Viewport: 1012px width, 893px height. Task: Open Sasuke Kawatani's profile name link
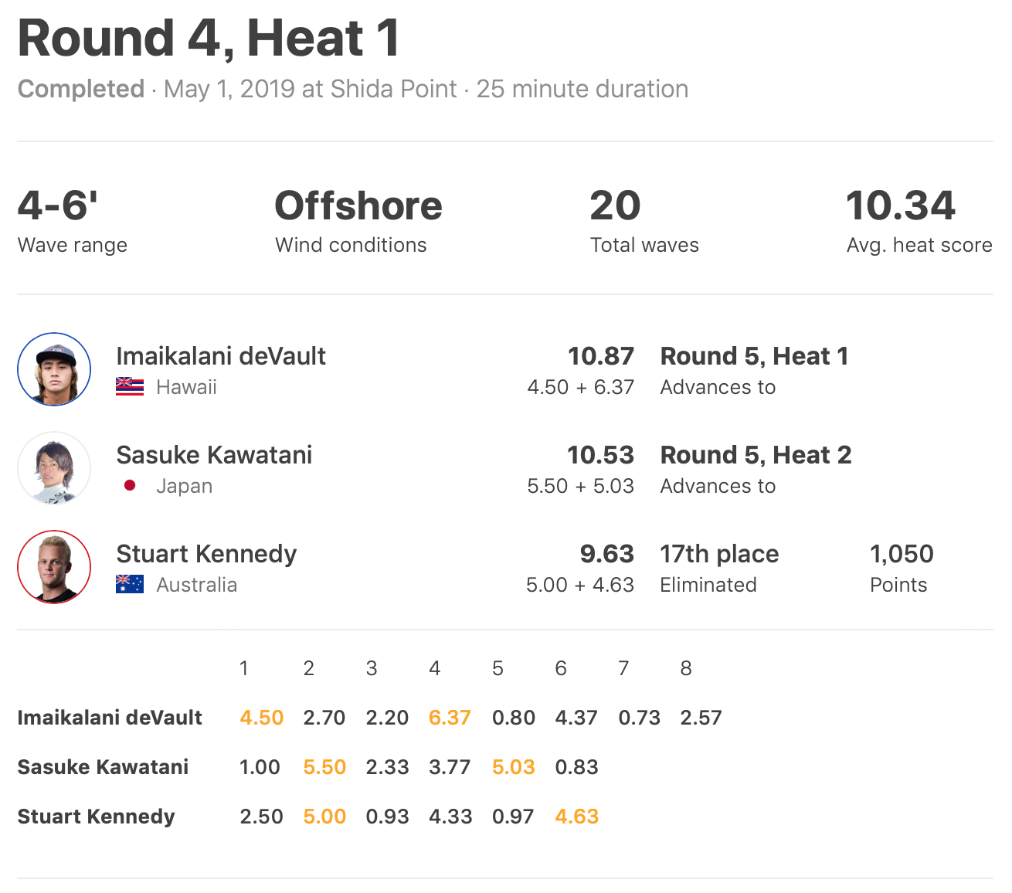coord(214,455)
